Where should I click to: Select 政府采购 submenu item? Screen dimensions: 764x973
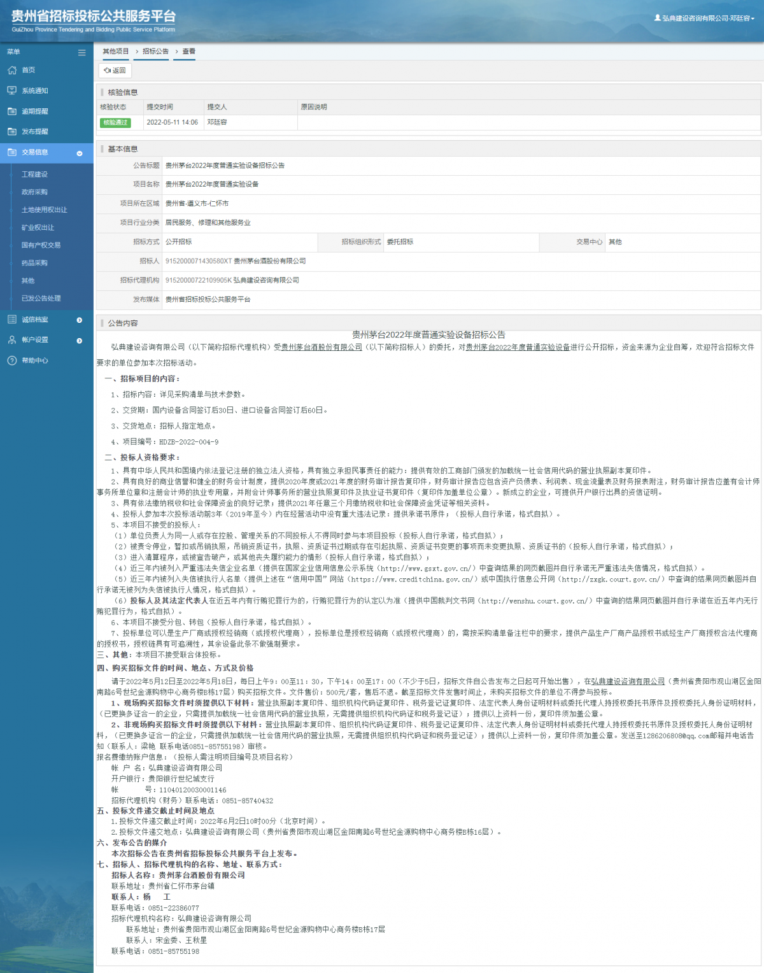point(34,192)
